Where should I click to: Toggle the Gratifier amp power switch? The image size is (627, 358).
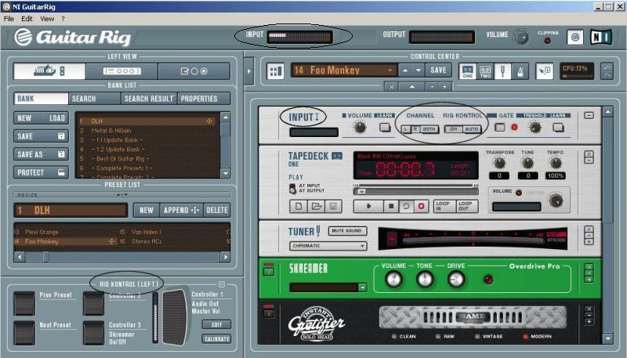coord(269,312)
